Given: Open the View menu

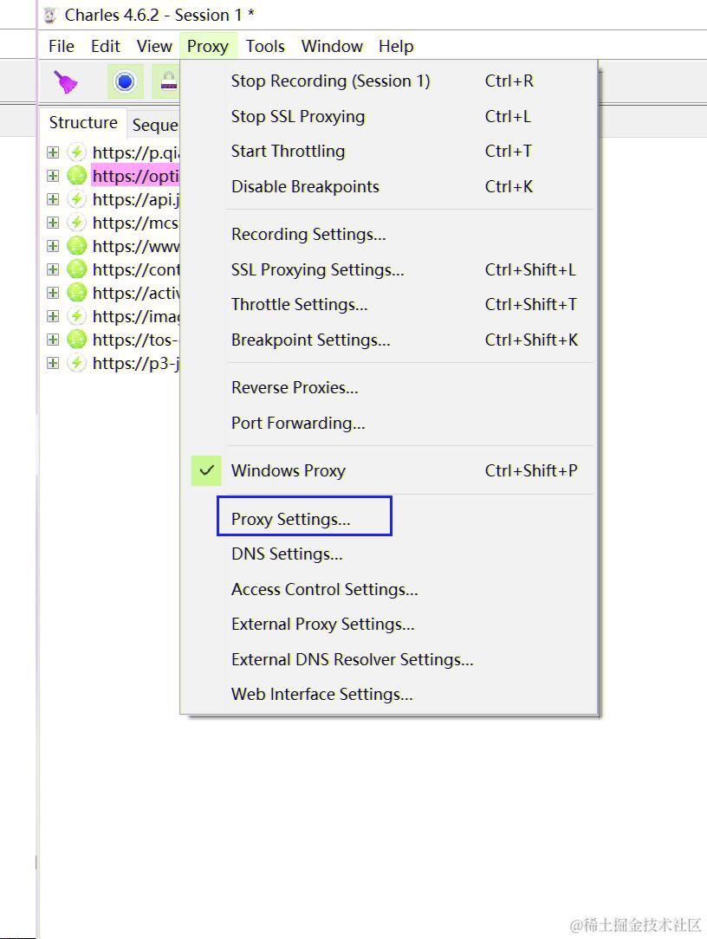Looking at the screenshot, I should 154,46.
